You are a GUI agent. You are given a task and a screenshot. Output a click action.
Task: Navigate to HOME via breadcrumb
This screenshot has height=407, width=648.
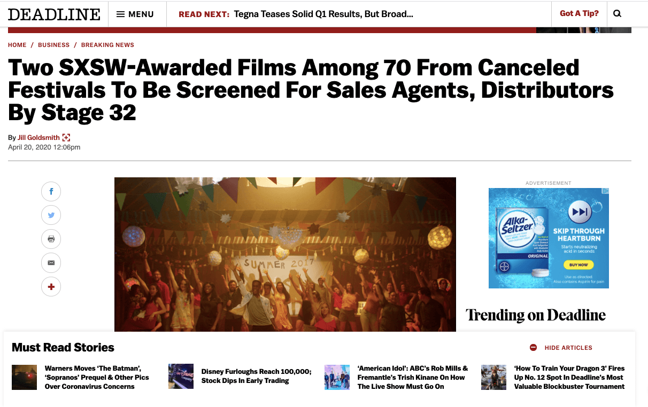(x=17, y=45)
